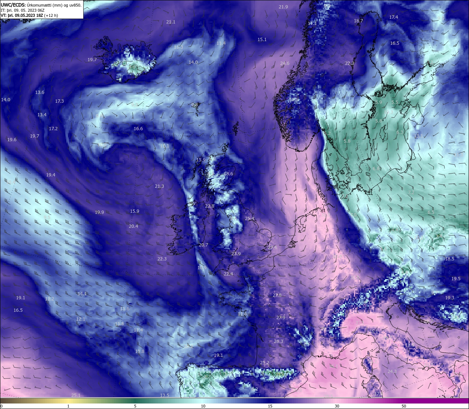Click the 22.4 value label
The width and height of the screenshot is (469, 409).
(x=228, y=274)
